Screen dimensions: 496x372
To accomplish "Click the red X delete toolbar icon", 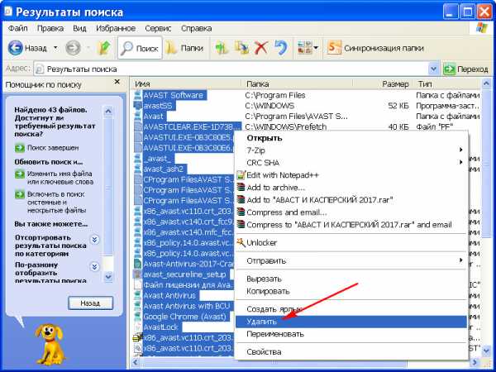I will tap(261, 48).
